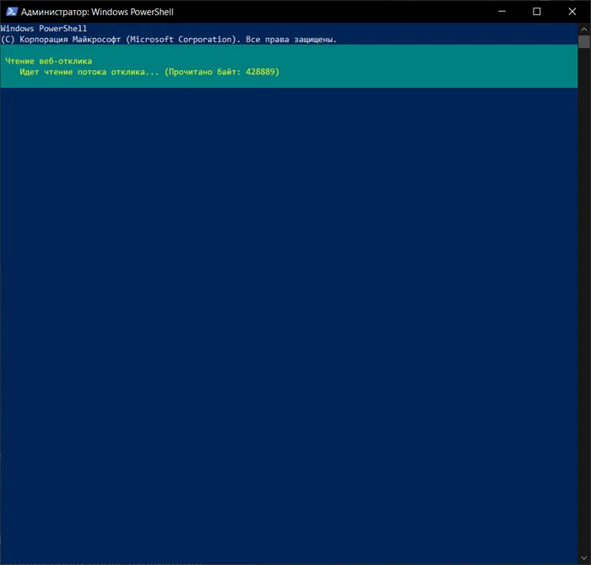The height and width of the screenshot is (565, 591).
Task: Click the 'Администратор: Windows PowerShell' title text
Action: pyautogui.click(x=98, y=12)
